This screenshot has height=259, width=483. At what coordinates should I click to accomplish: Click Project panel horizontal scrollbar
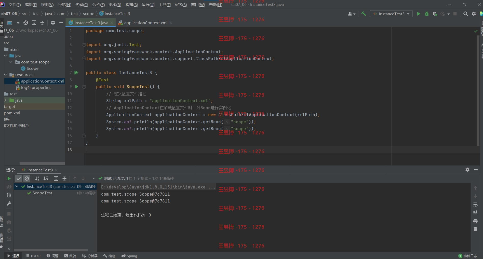pyautogui.click(x=42, y=163)
